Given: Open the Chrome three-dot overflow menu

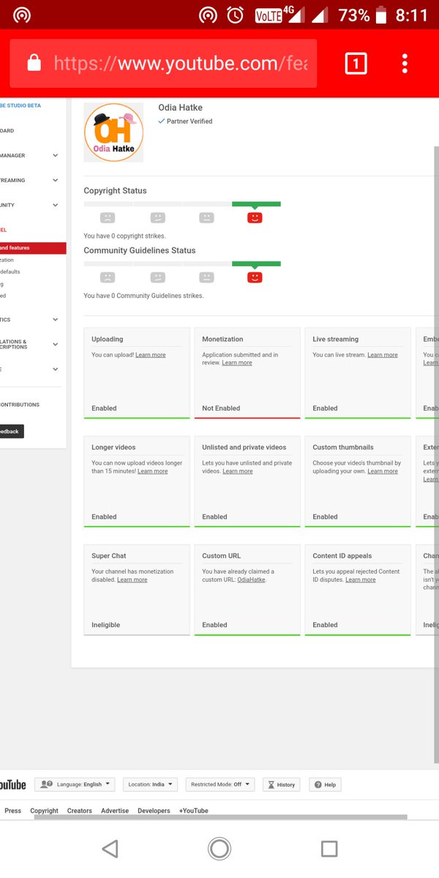Looking at the screenshot, I should (405, 64).
